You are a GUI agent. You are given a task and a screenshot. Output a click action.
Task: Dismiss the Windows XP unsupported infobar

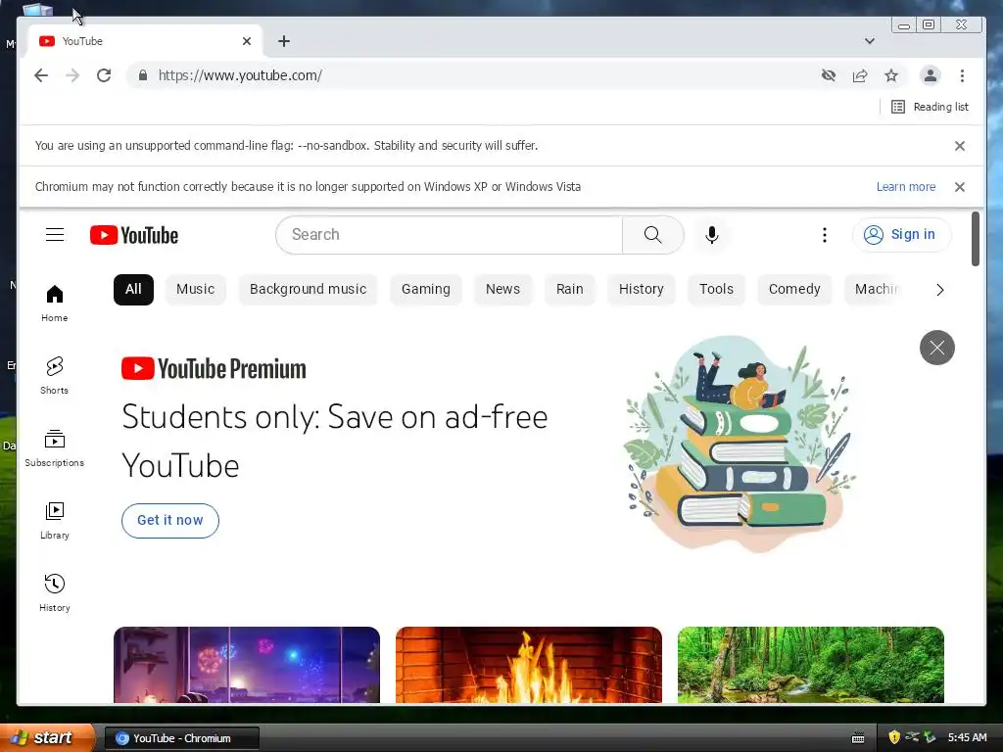960,187
